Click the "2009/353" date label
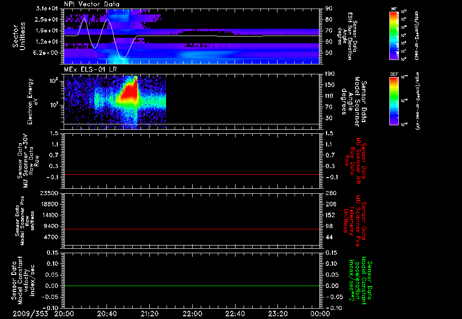This screenshot has width=462, height=319. (x=30, y=314)
